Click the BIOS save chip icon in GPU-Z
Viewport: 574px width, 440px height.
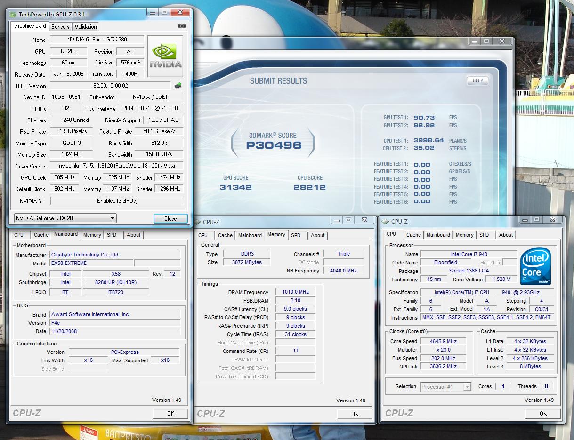click(178, 86)
